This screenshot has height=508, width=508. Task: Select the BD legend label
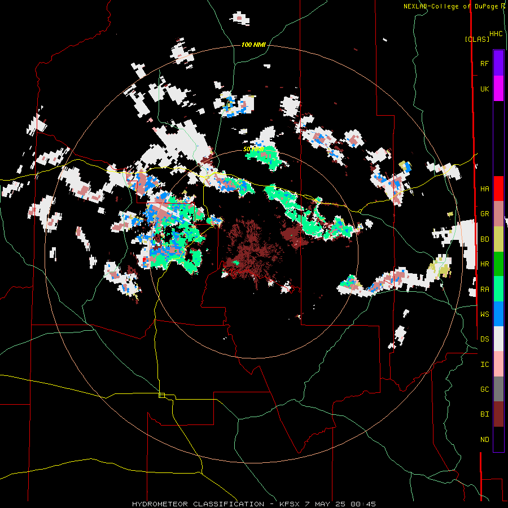484,239
